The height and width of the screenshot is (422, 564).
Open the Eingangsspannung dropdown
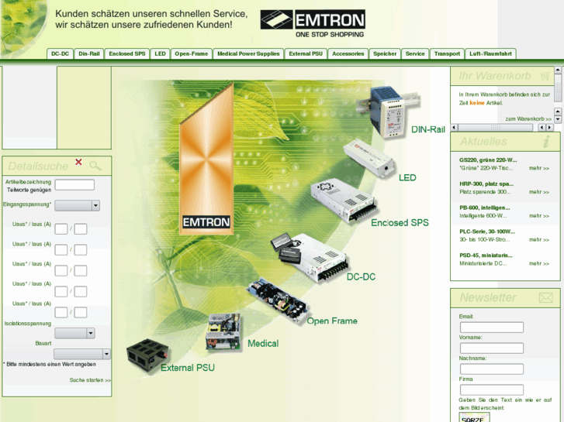[78, 205]
